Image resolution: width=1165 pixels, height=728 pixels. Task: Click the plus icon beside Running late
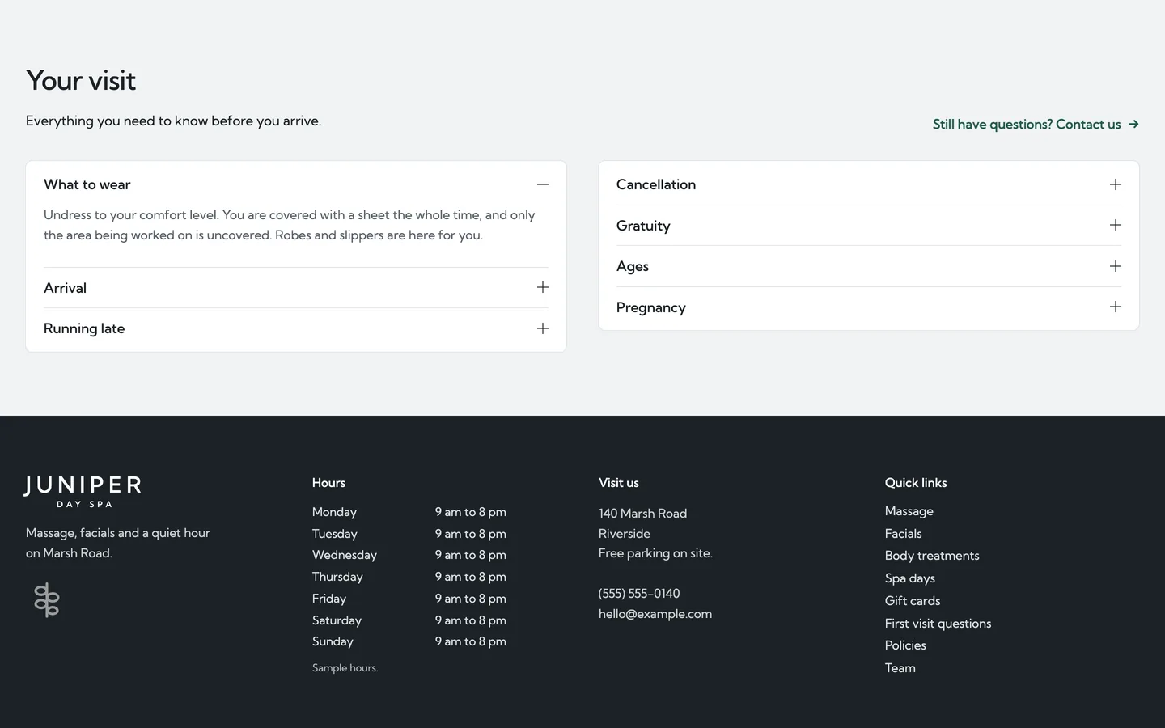coord(543,328)
